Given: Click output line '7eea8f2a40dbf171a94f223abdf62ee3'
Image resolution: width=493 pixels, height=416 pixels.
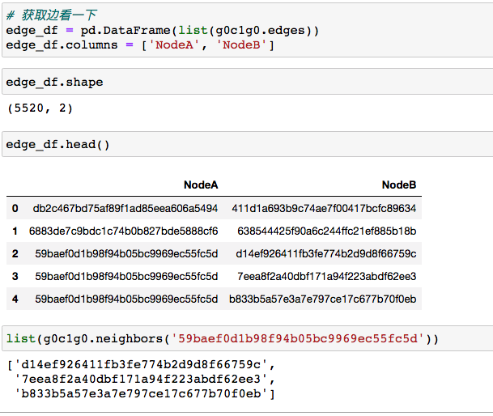Looking at the screenshot, I should pos(141,379).
